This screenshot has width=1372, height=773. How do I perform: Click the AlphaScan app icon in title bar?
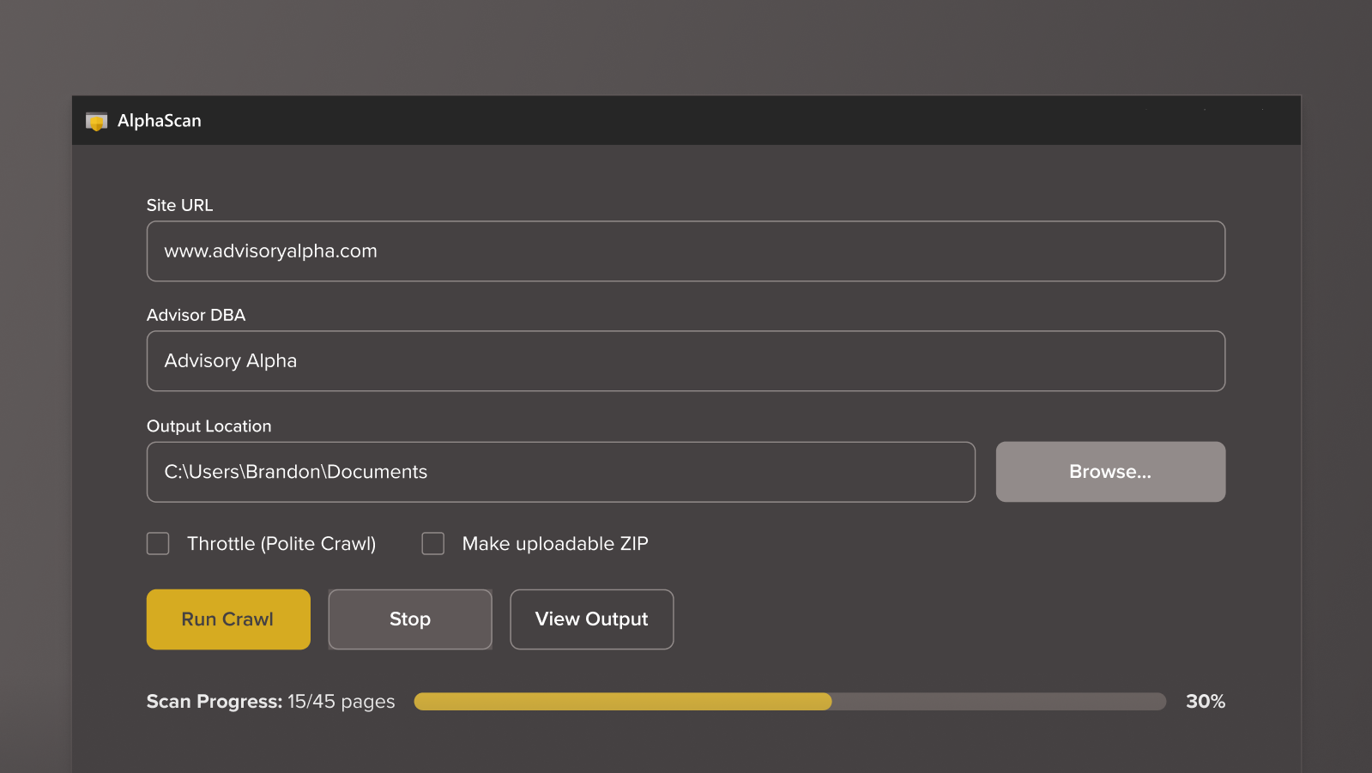tap(96, 122)
